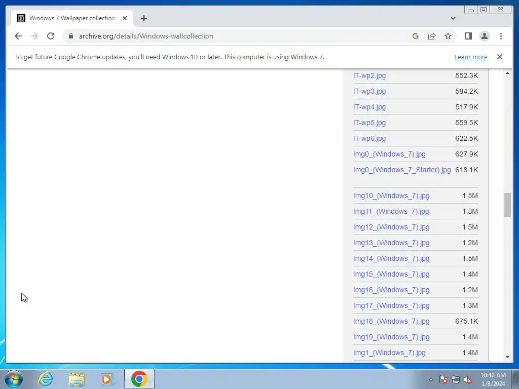Open Img16_(Windows_7).jpg link
Image resolution: width=519 pixels, height=389 pixels.
[391, 290]
